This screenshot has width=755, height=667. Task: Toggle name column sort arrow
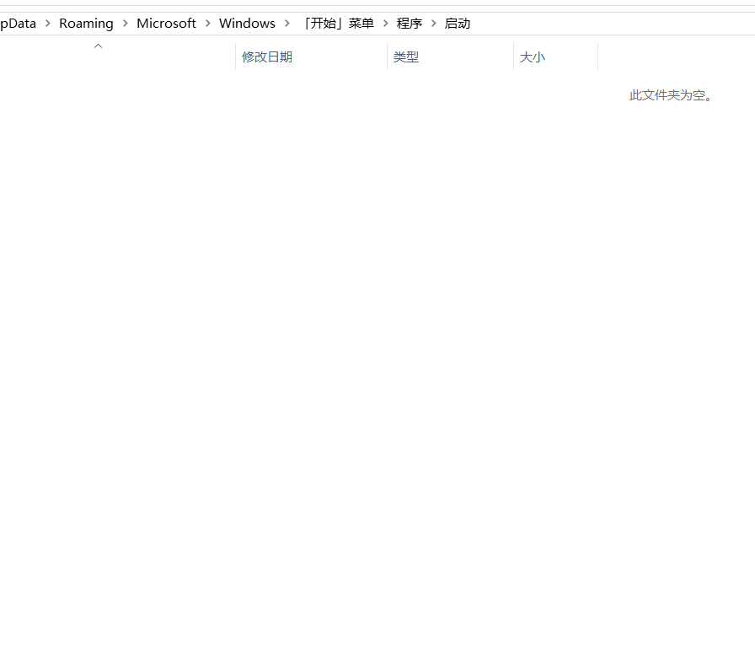click(99, 46)
